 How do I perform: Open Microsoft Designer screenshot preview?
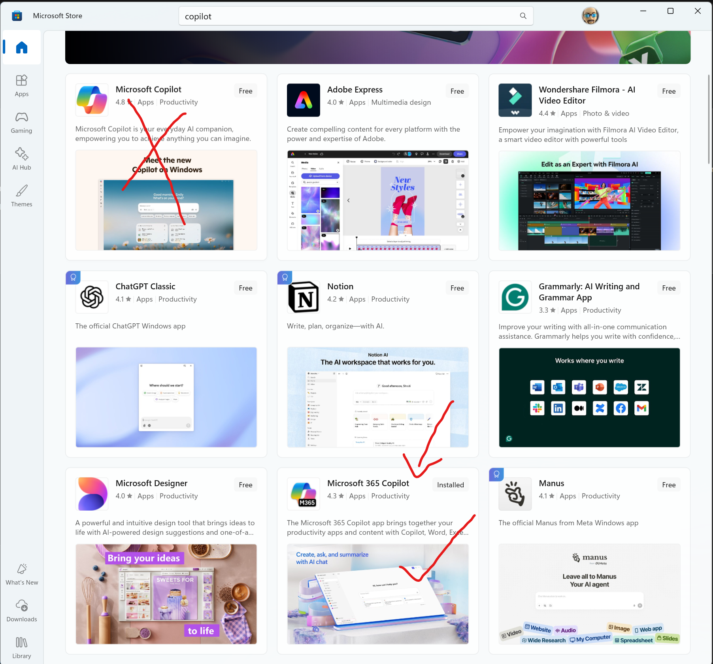point(166,594)
